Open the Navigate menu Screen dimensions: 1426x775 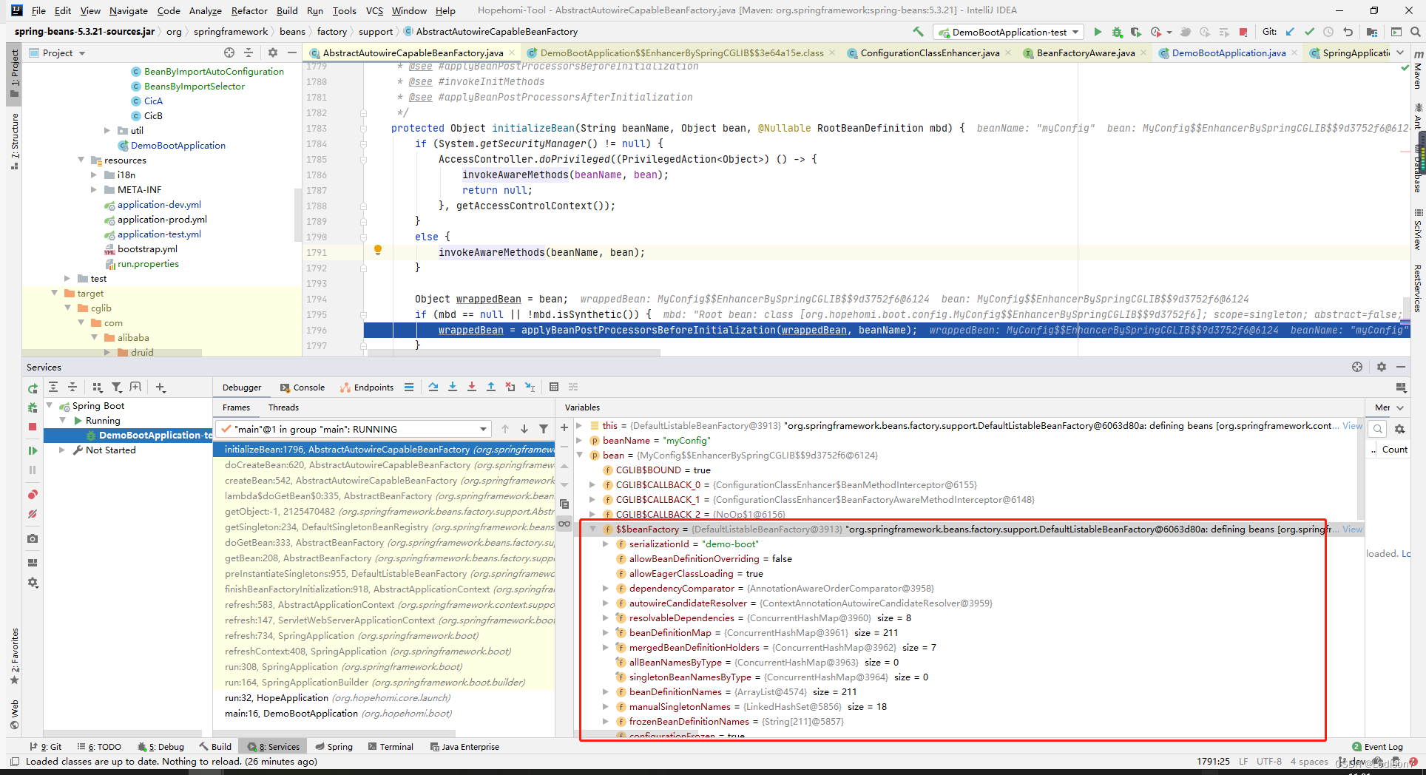pyautogui.click(x=129, y=10)
